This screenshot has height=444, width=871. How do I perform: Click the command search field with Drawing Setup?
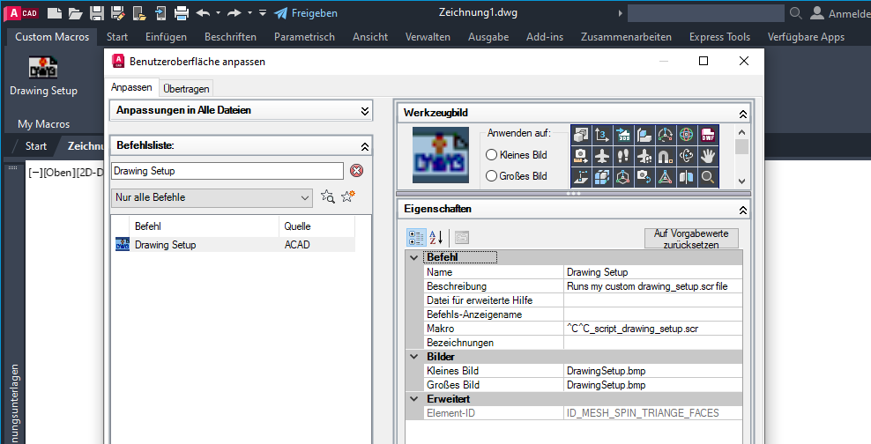click(227, 171)
